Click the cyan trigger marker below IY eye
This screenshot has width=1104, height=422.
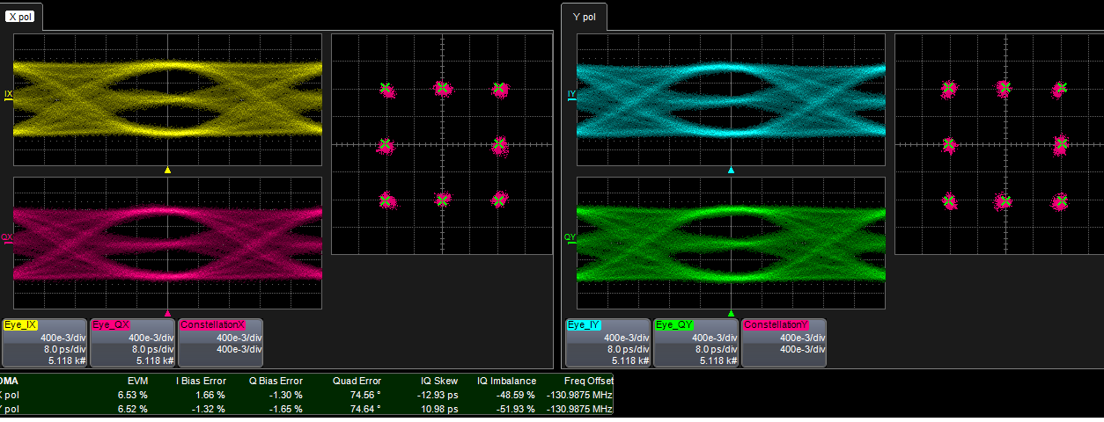(731, 170)
